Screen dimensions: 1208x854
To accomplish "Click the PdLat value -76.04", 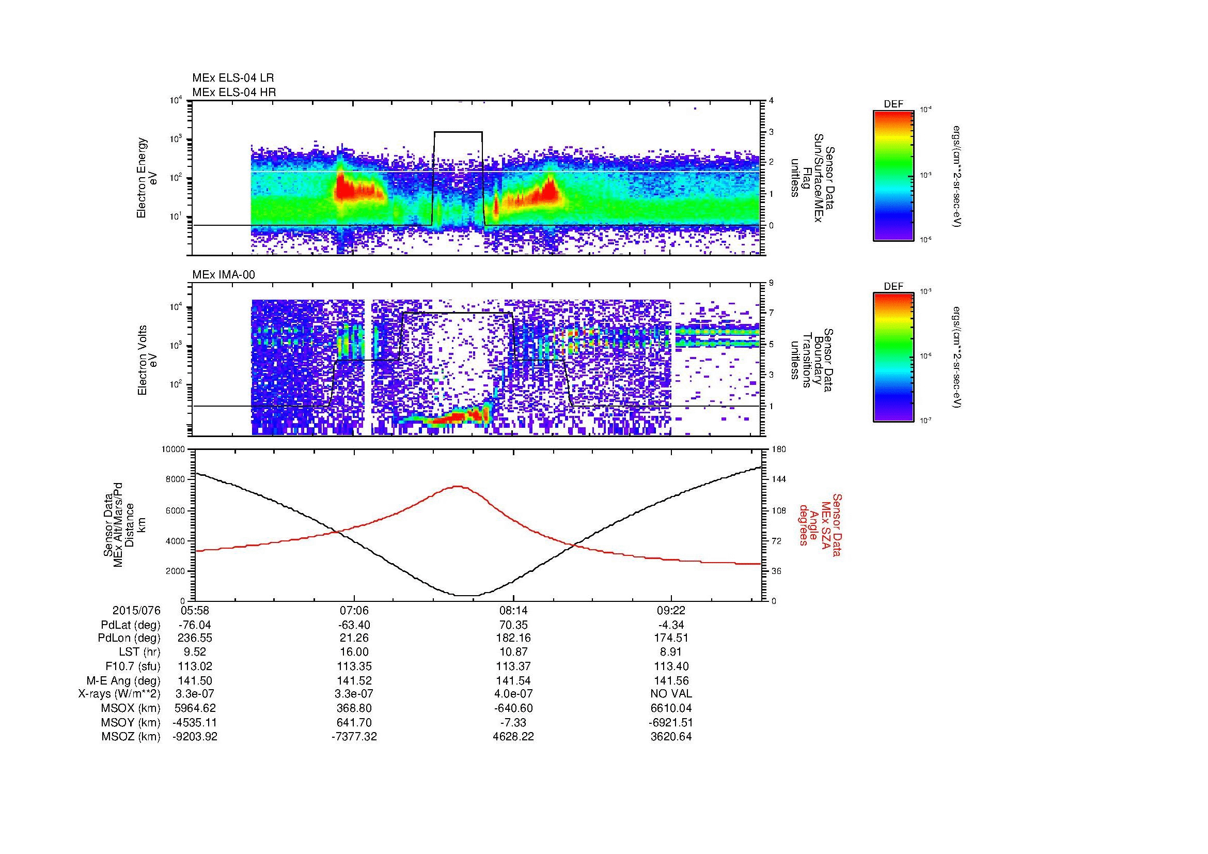I will pos(195,625).
